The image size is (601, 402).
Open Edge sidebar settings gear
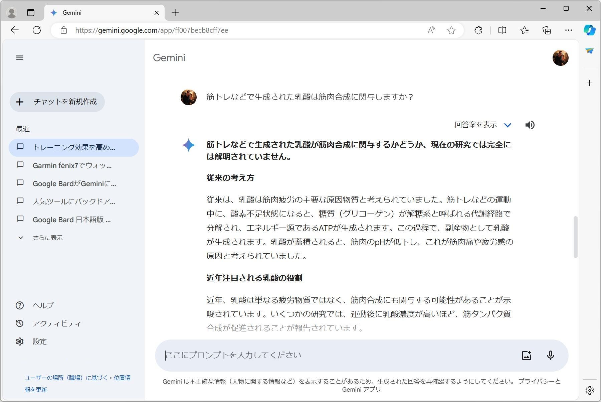589,390
